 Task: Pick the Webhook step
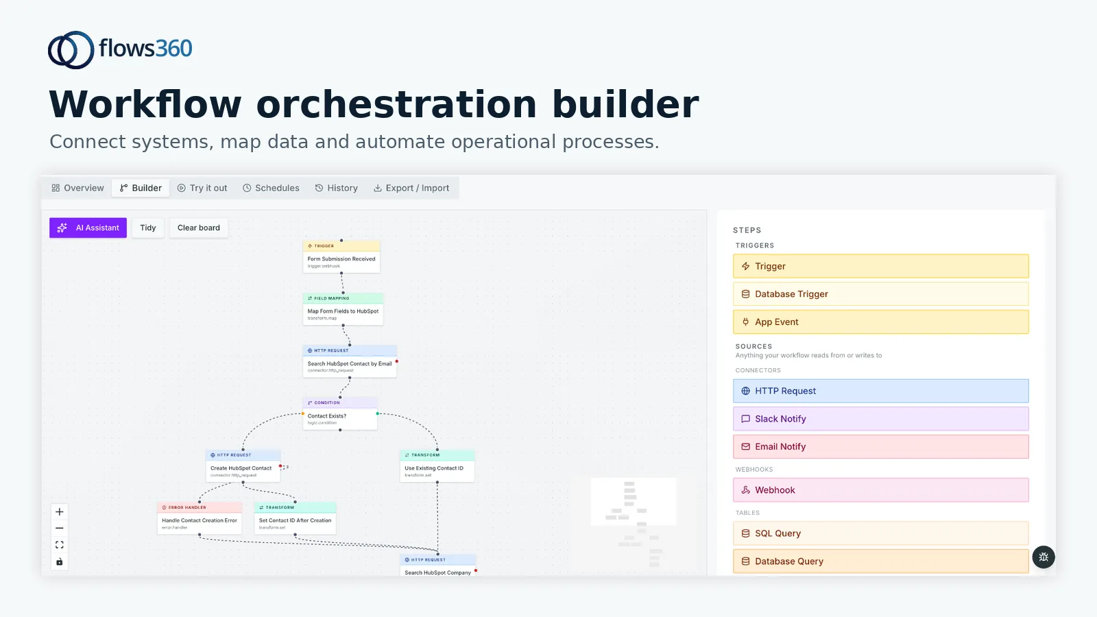881,490
